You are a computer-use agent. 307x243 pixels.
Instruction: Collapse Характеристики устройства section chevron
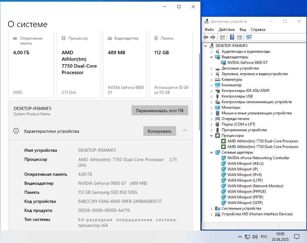point(185,131)
